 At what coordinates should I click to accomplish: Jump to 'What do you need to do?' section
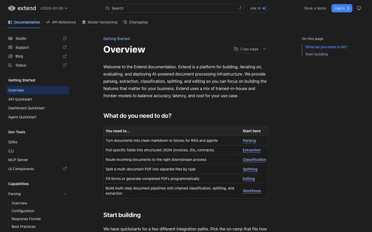(x=326, y=47)
